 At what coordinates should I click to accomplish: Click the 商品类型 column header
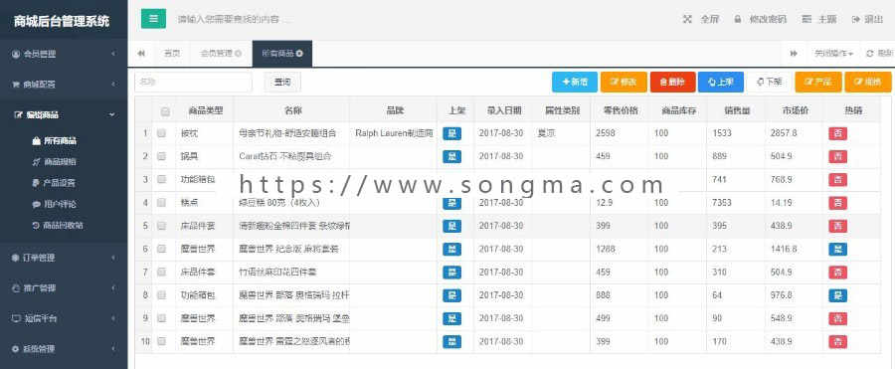point(205,110)
